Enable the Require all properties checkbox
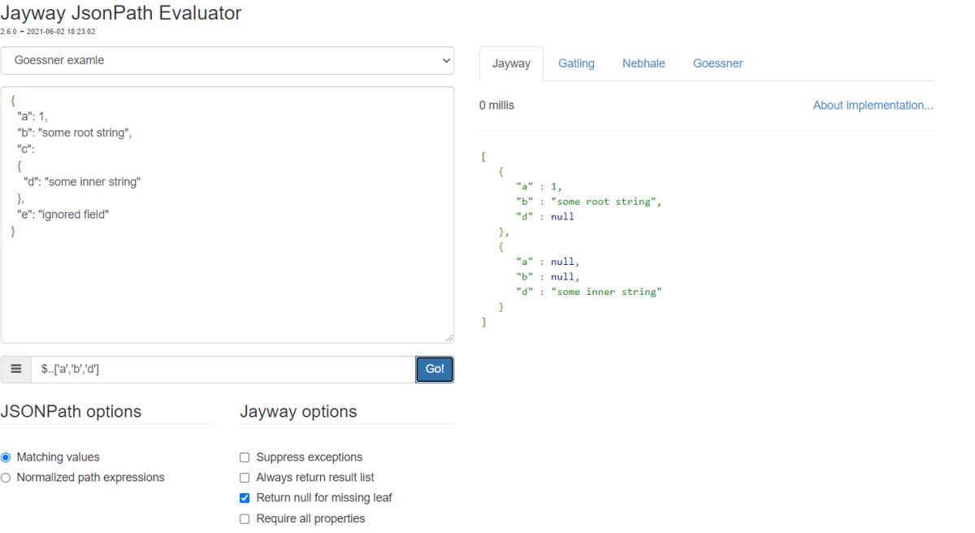Image resolution: width=975 pixels, height=533 pixels. click(245, 518)
